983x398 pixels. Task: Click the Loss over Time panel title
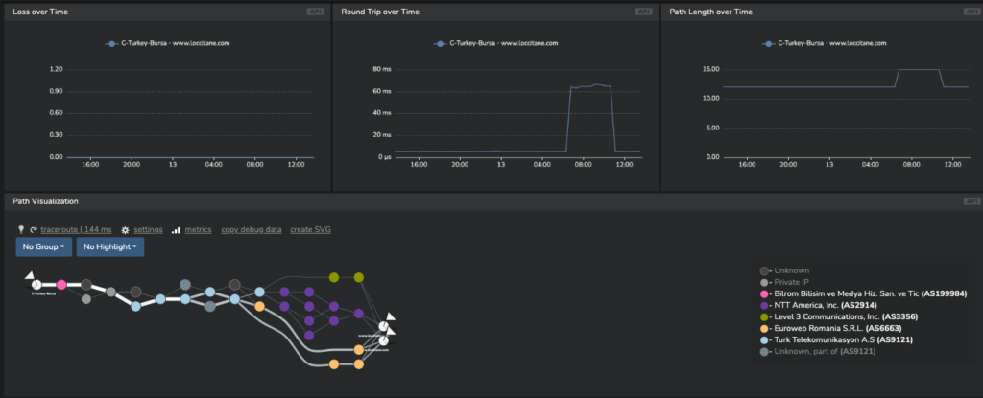(x=40, y=12)
